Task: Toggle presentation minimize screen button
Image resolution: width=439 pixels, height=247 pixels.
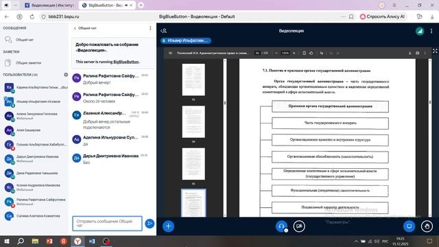Action: [x=409, y=226]
